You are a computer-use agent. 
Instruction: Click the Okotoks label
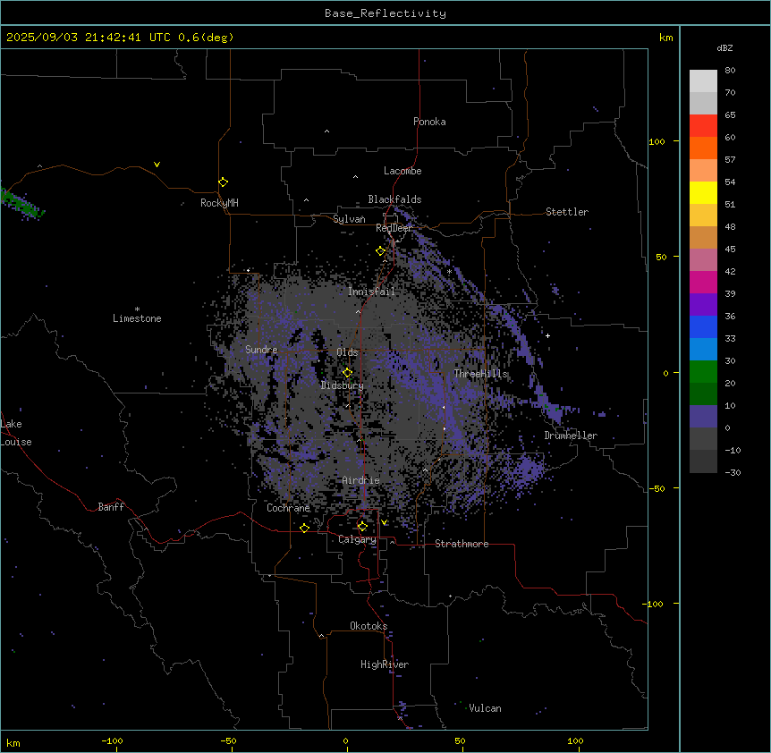369,626
